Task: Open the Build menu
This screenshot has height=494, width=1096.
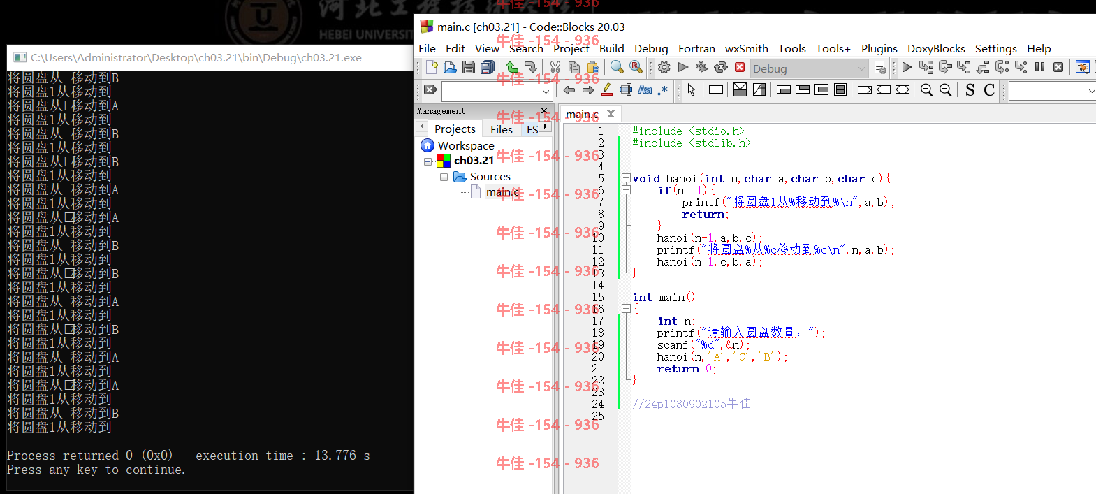Action: 612,48
